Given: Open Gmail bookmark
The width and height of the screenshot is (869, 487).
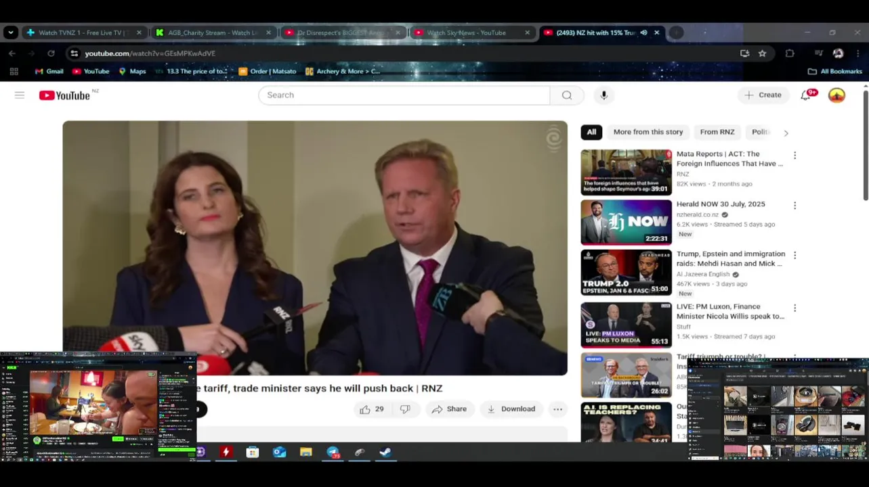Looking at the screenshot, I should [49, 71].
